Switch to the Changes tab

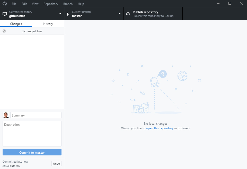click(16, 24)
